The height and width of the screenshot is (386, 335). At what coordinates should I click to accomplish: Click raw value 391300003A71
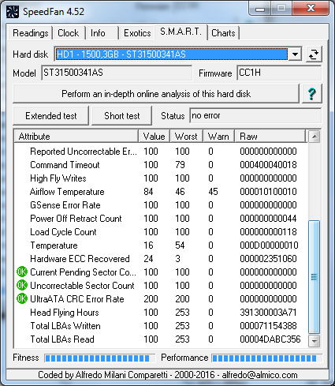[268, 313]
